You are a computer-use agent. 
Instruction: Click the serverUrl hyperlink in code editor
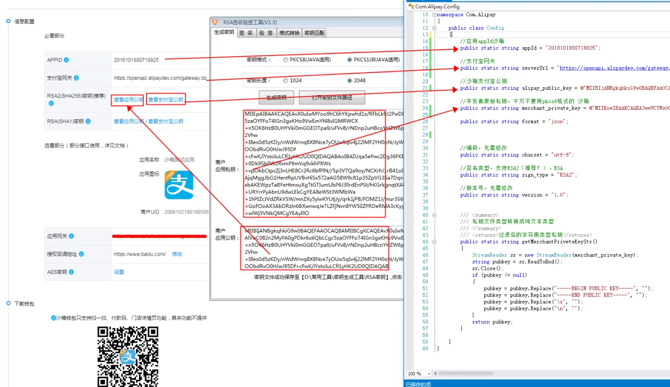[x=614, y=68]
